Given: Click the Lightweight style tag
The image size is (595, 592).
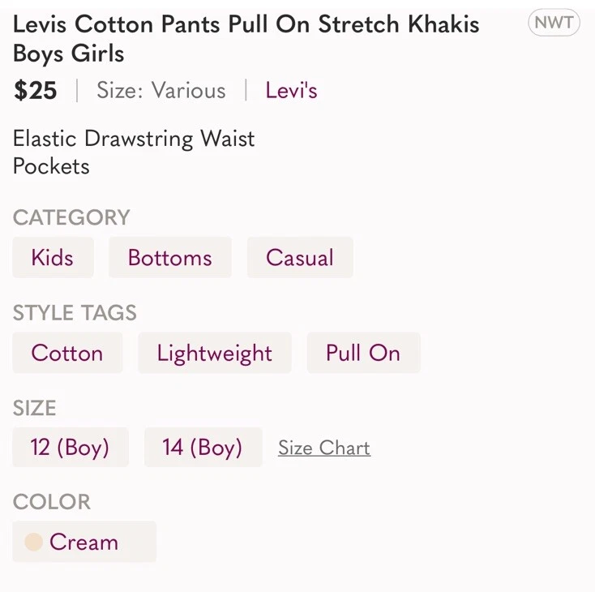Looking at the screenshot, I should [x=214, y=353].
